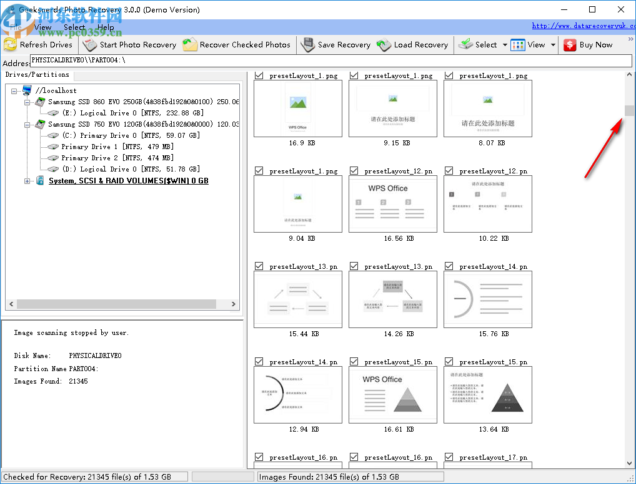This screenshot has width=636, height=484.
Task: Uncheck presetLayout_14 12.94 KB checkbox
Action: tap(259, 361)
